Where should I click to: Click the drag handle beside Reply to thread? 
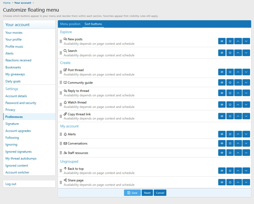[61, 93]
